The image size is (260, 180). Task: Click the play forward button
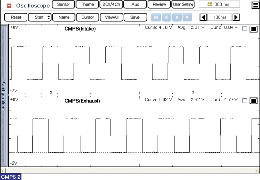pos(177,17)
